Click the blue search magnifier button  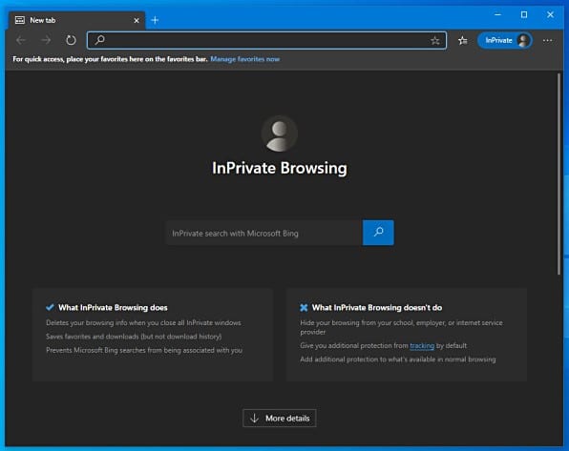[x=378, y=233]
